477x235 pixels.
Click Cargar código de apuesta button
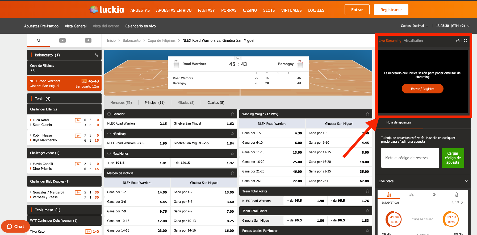click(453, 158)
